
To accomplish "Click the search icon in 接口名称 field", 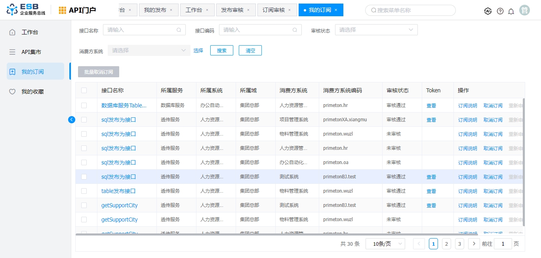I will coord(179,30).
